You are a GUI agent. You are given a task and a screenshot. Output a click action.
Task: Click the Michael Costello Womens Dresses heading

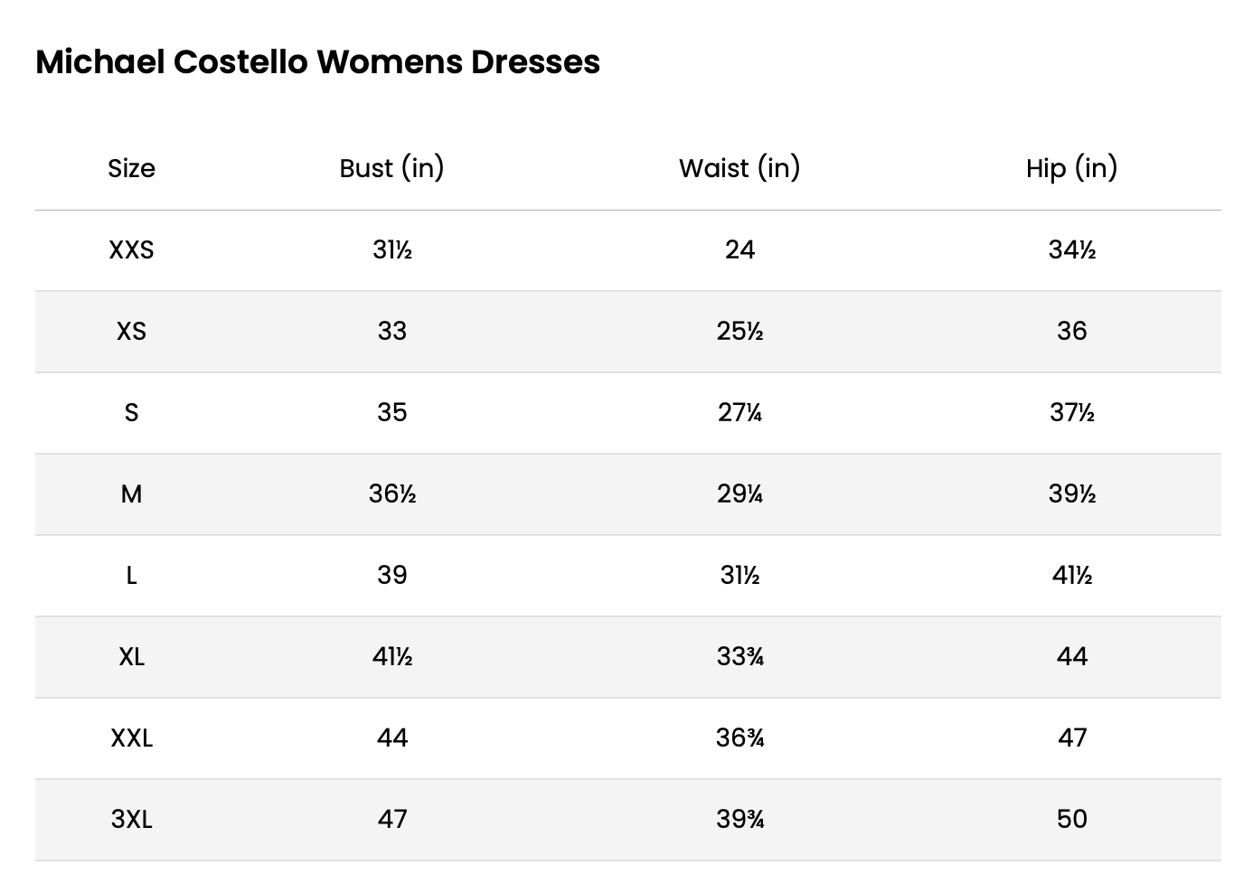[x=317, y=62]
